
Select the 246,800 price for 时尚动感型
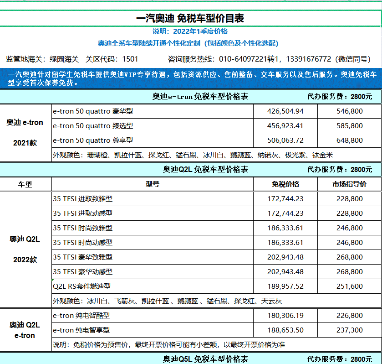[350, 243]
